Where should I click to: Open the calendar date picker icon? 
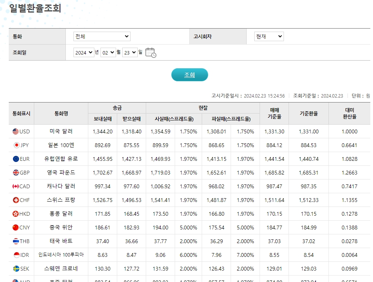pos(151,53)
